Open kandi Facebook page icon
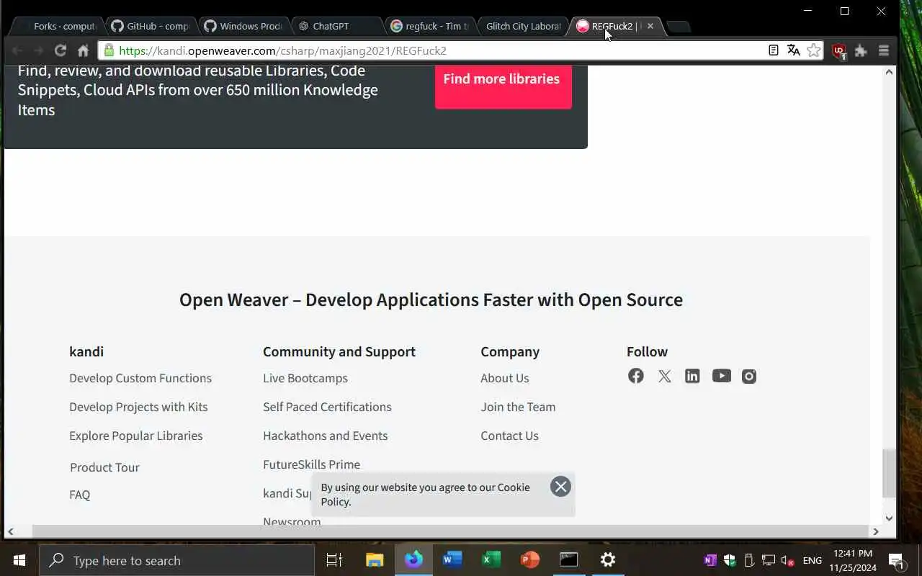 (x=635, y=376)
